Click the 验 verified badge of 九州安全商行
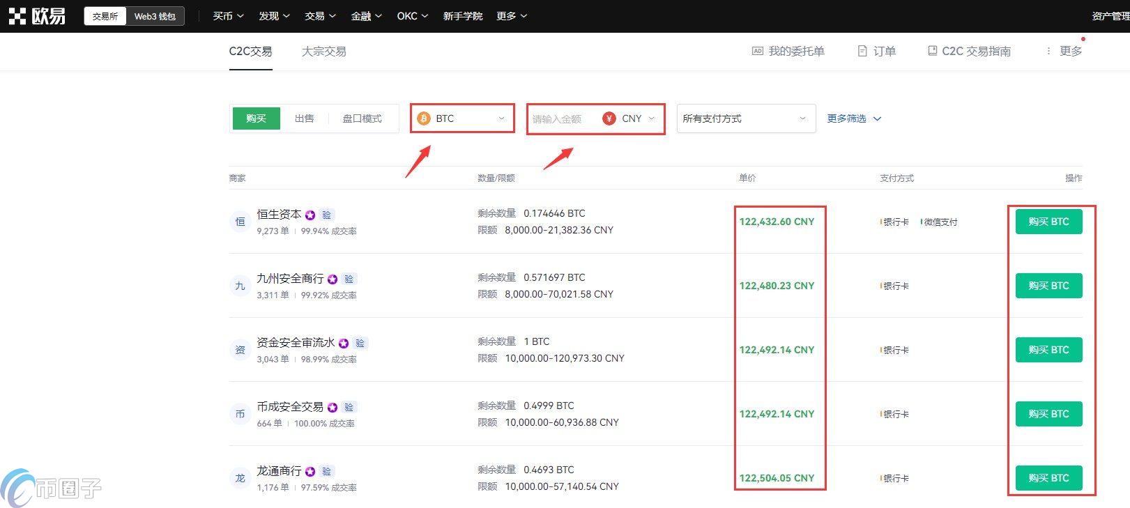1130x508 pixels. click(349, 279)
